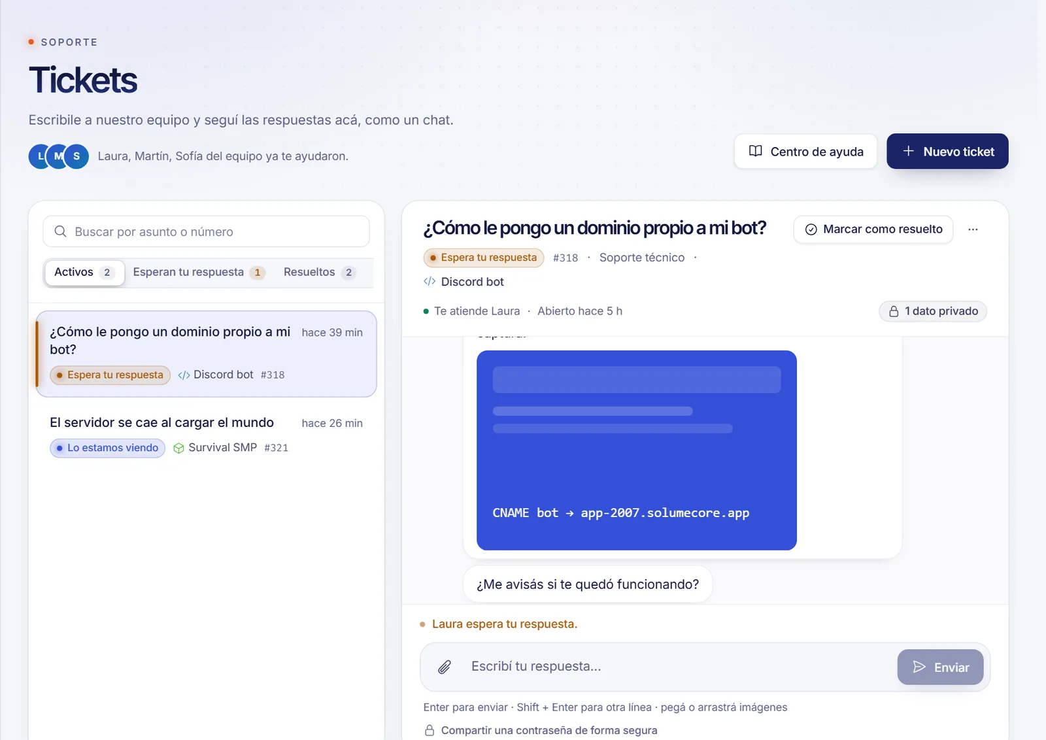Open the CNAME screenshot image attachment
The width and height of the screenshot is (1046, 740).
[x=637, y=450]
